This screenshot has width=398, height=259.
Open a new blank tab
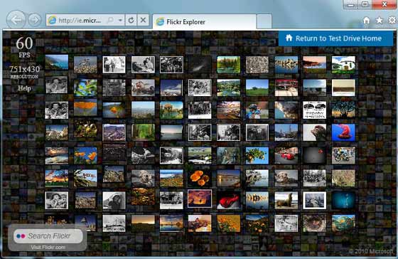pyautogui.click(x=264, y=21)
